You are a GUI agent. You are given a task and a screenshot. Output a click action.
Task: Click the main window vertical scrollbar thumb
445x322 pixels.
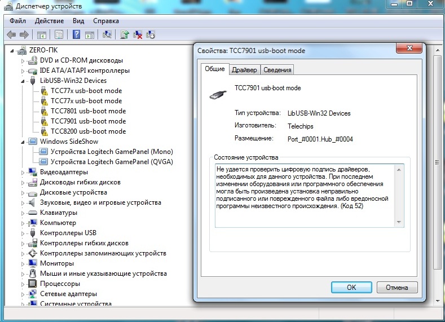coord(437,162)
